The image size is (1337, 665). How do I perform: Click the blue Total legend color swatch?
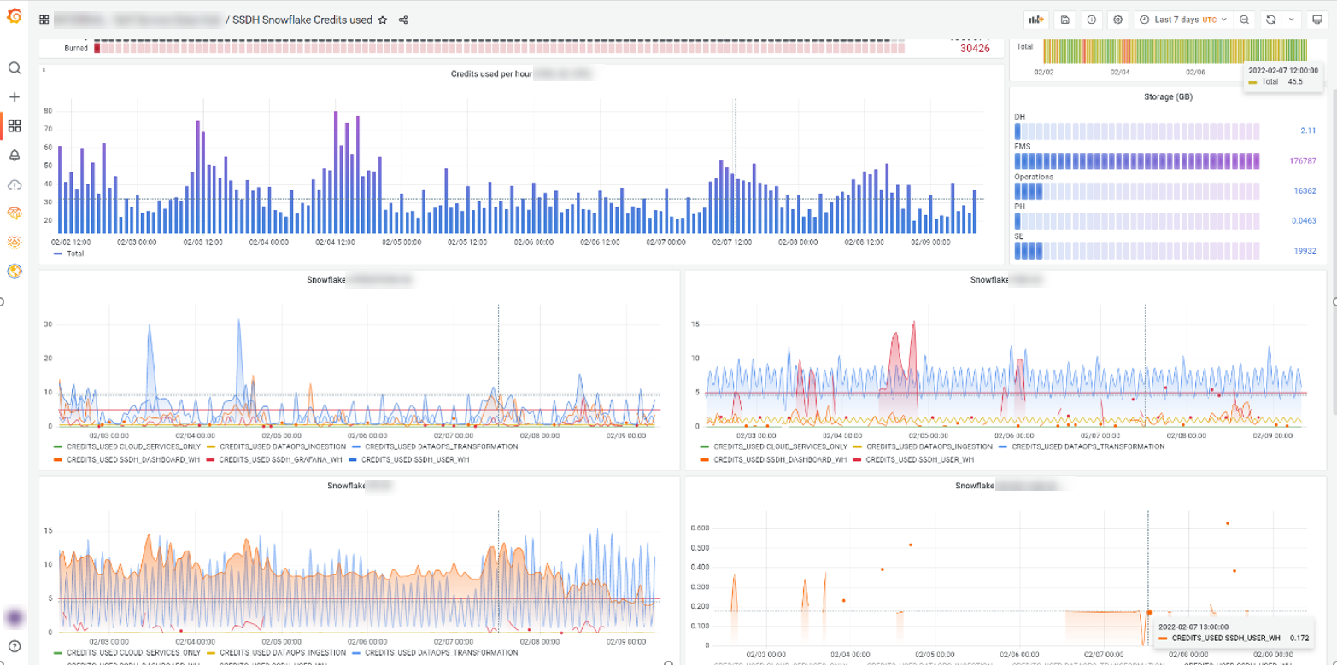[x=58, y=254]
